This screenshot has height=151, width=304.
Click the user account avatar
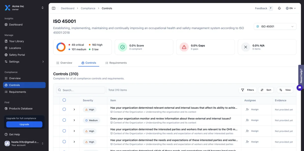(7, 143)
